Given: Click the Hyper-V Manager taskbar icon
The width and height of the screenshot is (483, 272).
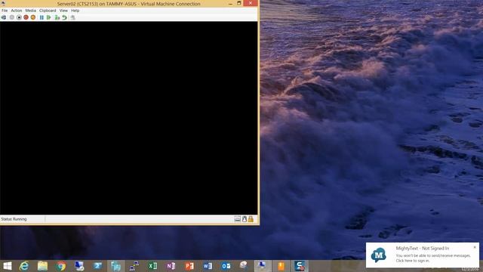Looking at the screenshot, I should pyautogui.click(x=115, y=266).
